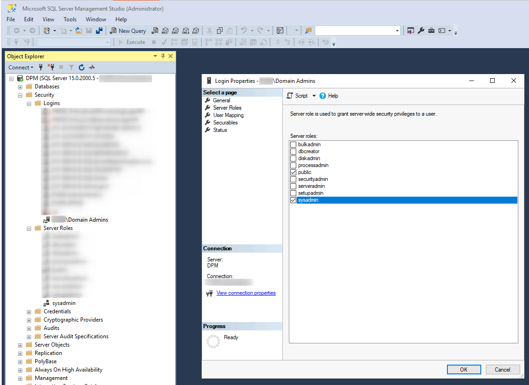Open the search combo box dropdown in toolbar
This screenshot has height=385, width=529.
pyautogui.click(x=397, y=31)
